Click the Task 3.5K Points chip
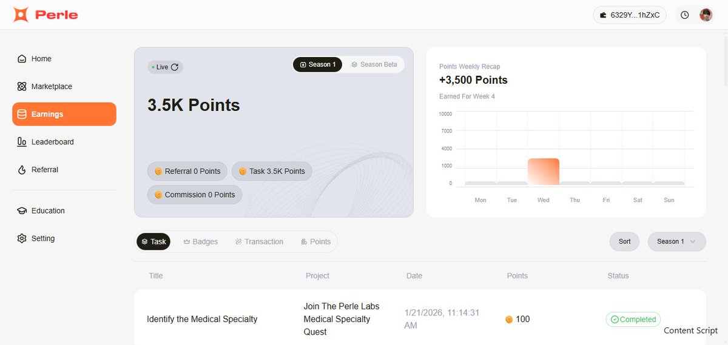The image size is (728, 345). (x=272, y=172)
